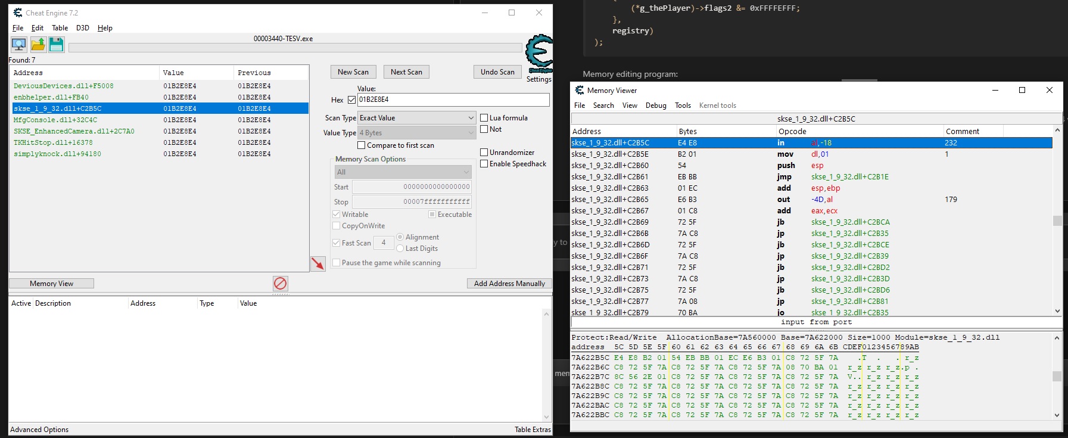Open Table Extras

(x=533, y=430)
